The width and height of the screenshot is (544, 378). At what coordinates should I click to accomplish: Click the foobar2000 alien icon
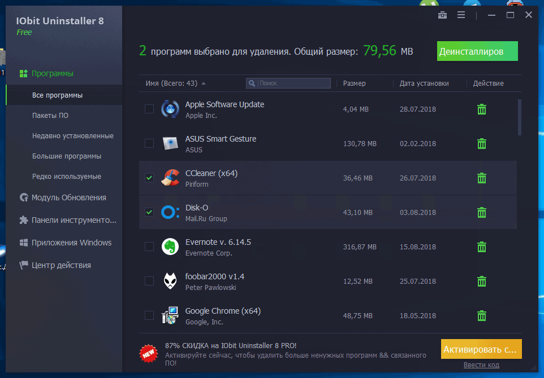pyautogui.click(x=170, y=281)
